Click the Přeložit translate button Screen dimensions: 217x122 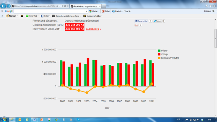[x=117, y=11]
